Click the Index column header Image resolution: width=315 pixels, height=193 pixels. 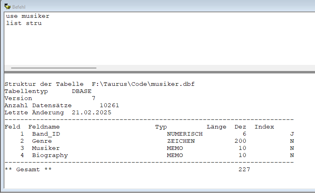point(264,127)
